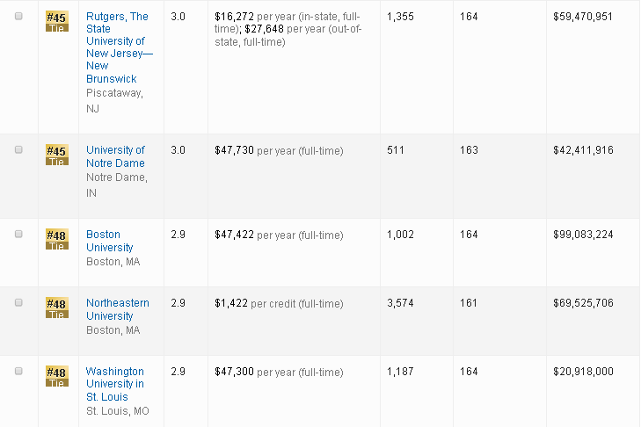This screenshot has height=427, width=641.
Task: Check the Washington University in St. Louis checkbox
Action: pyautogui.click(x=18, y=372)
